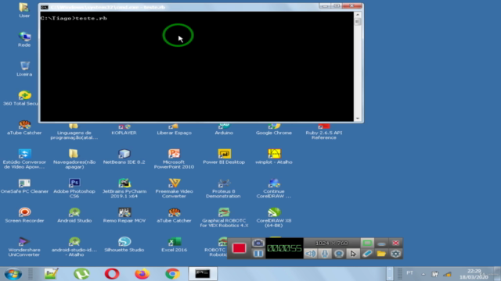Viewport: 501px width, 281px height.
Task: Toggle microphone recording in the recorder bar
Action: pyautogui.click(x=325, y=254)
